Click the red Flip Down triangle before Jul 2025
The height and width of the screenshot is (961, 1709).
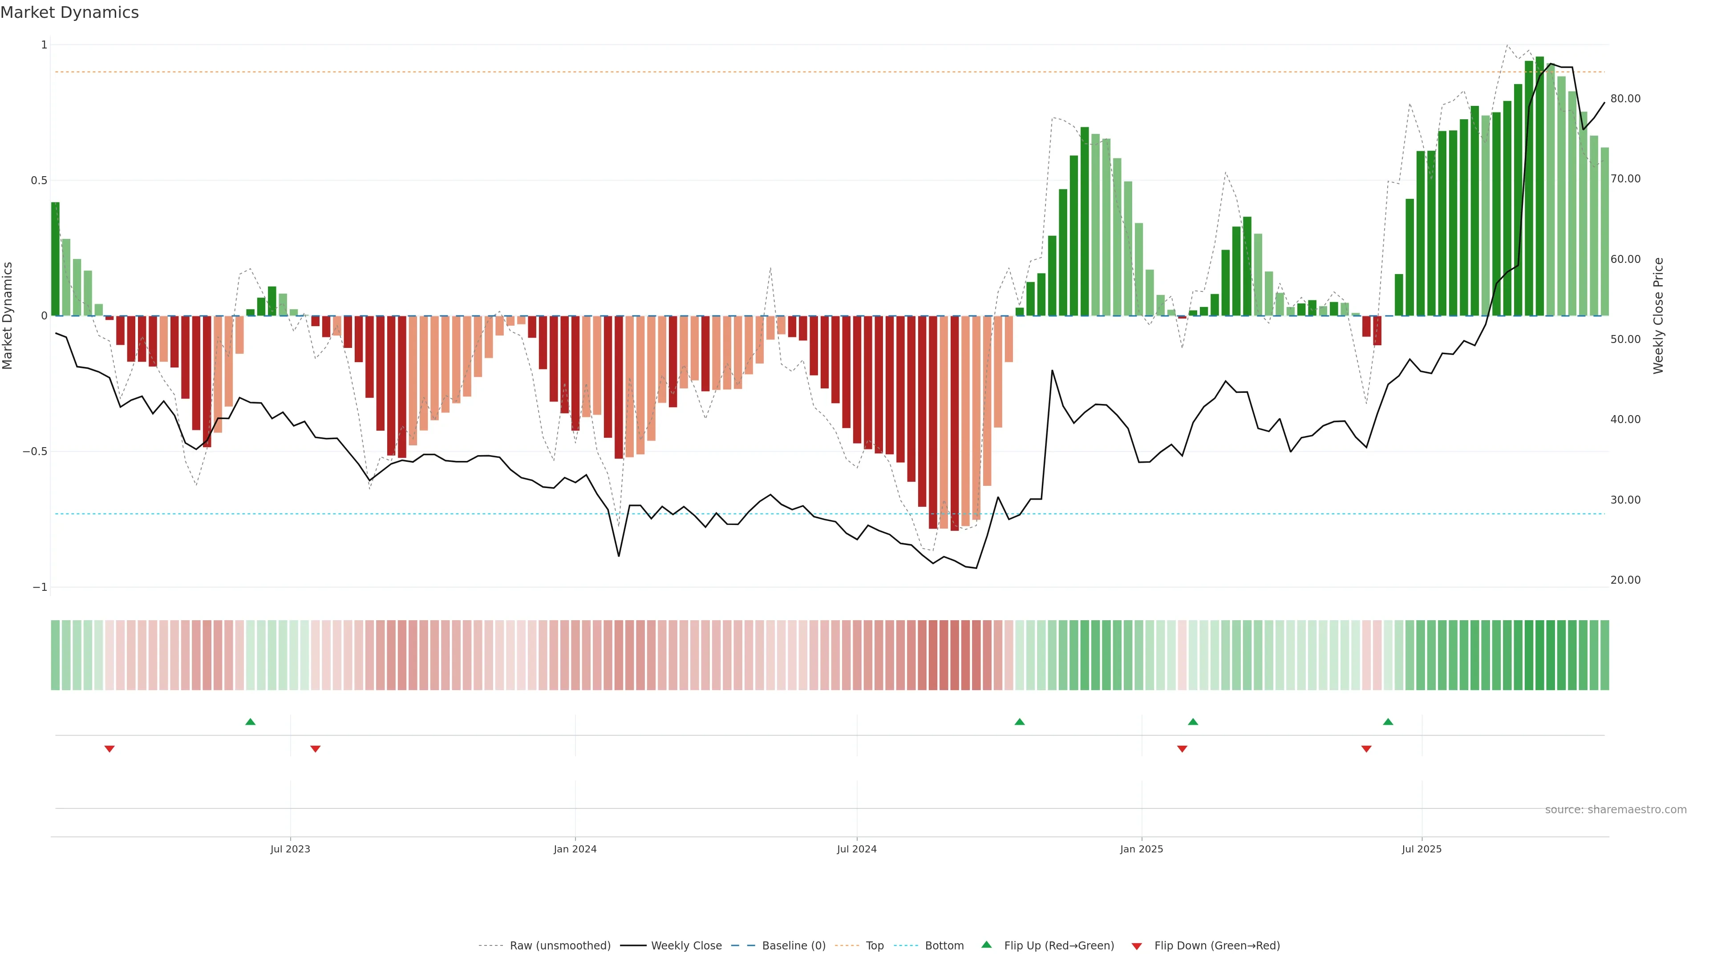coord(1366,749)
